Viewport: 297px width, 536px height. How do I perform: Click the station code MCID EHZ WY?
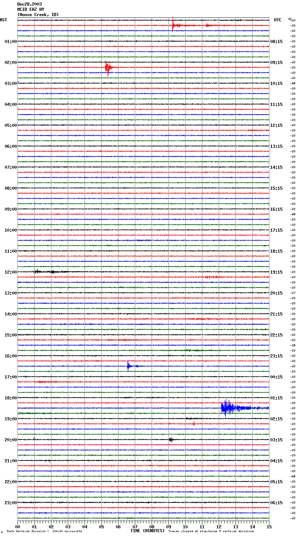click(30, 9)
